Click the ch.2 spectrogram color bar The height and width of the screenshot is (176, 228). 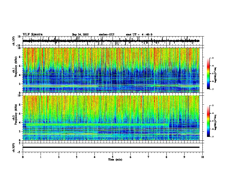208,121
